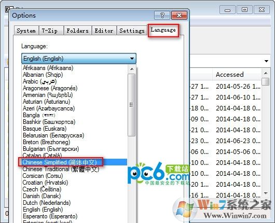Switch to the 7-Zip tab
275x223 pixels.
pyautogui.click(x=51, y=31)
